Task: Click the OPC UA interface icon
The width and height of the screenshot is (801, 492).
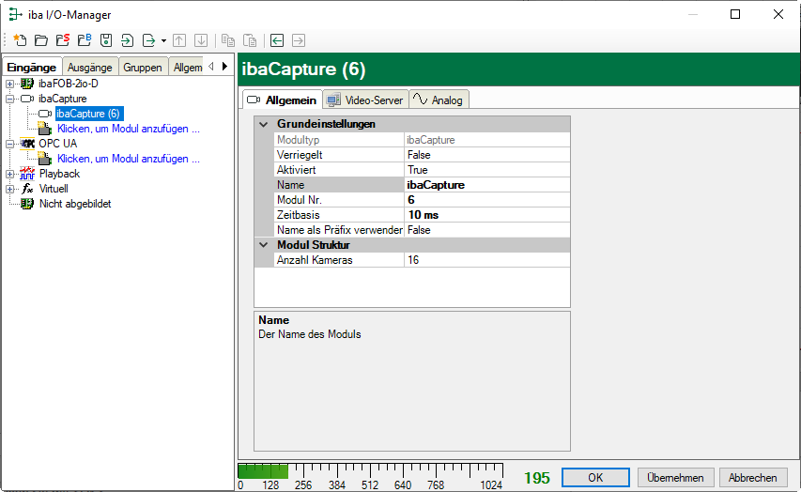Action: point(27,144)
